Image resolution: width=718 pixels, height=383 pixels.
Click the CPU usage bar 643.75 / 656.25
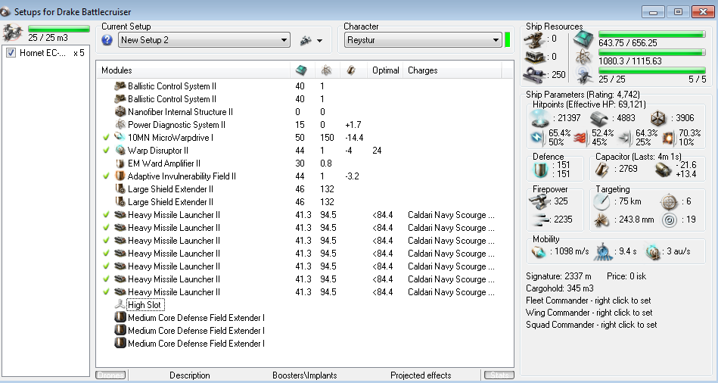point(652,34)
